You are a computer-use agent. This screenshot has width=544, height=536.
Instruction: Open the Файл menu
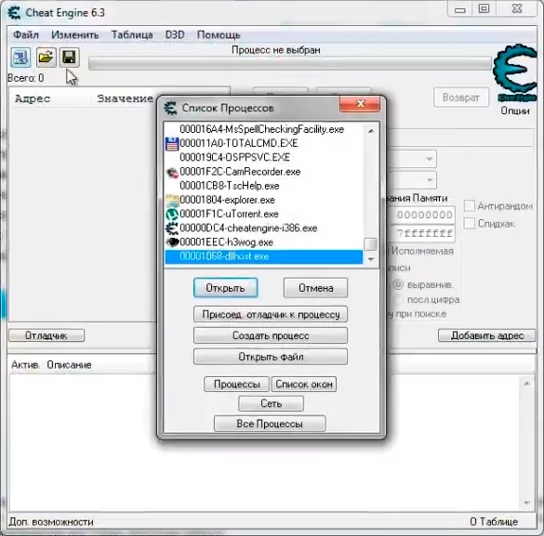[x=26, y=35]
